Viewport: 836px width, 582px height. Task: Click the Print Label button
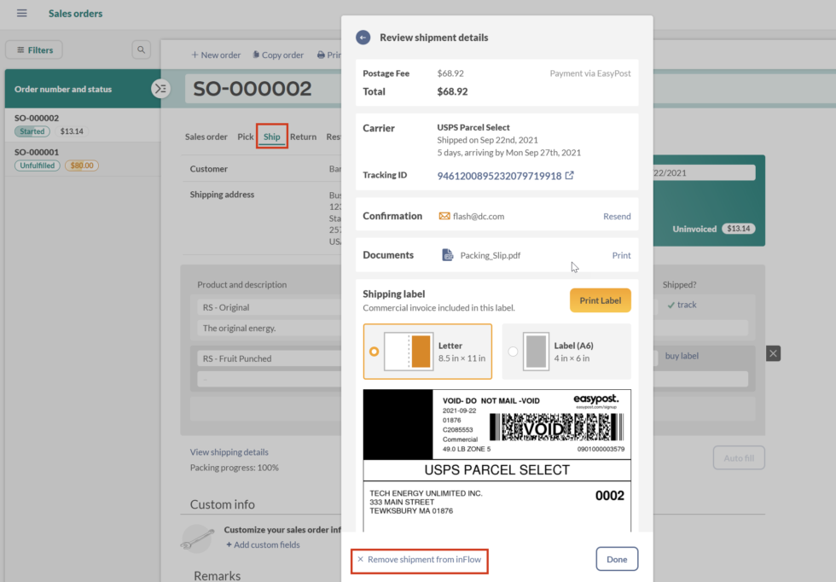600,300
